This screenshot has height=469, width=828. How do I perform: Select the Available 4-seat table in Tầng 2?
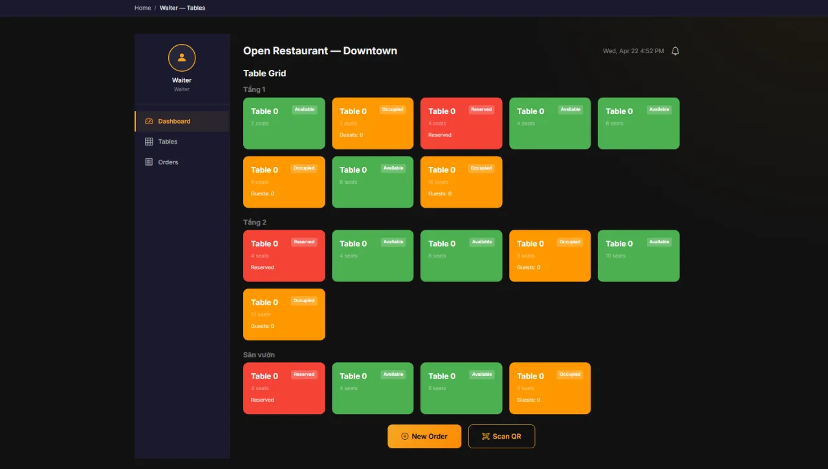pos(373,256)
